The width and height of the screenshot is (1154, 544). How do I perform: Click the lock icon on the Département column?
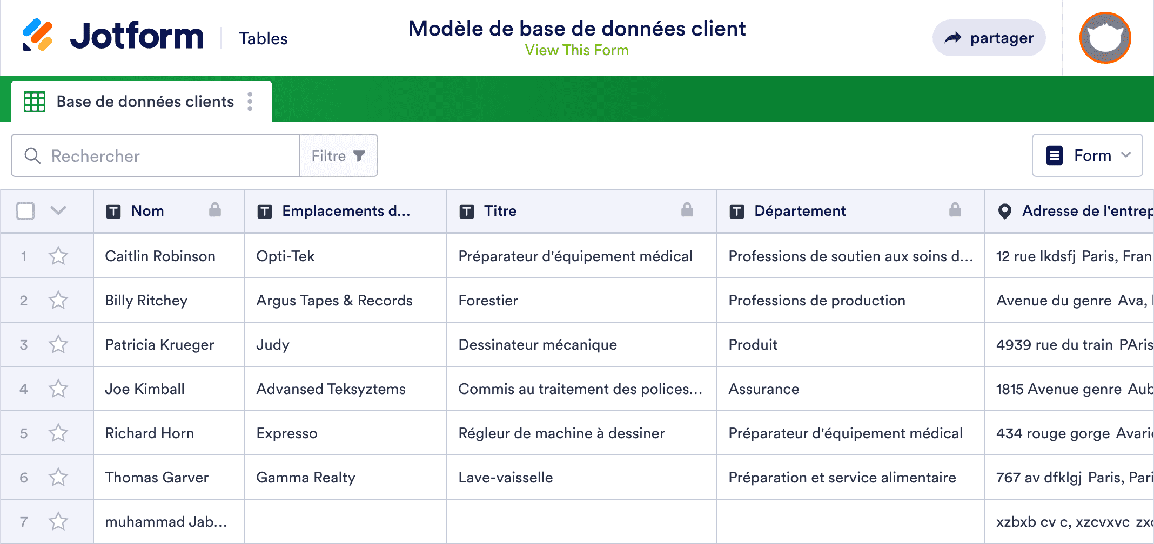[x=956, y=210]
